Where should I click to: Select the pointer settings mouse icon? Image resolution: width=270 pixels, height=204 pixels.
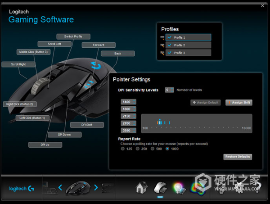pos(160,188)
